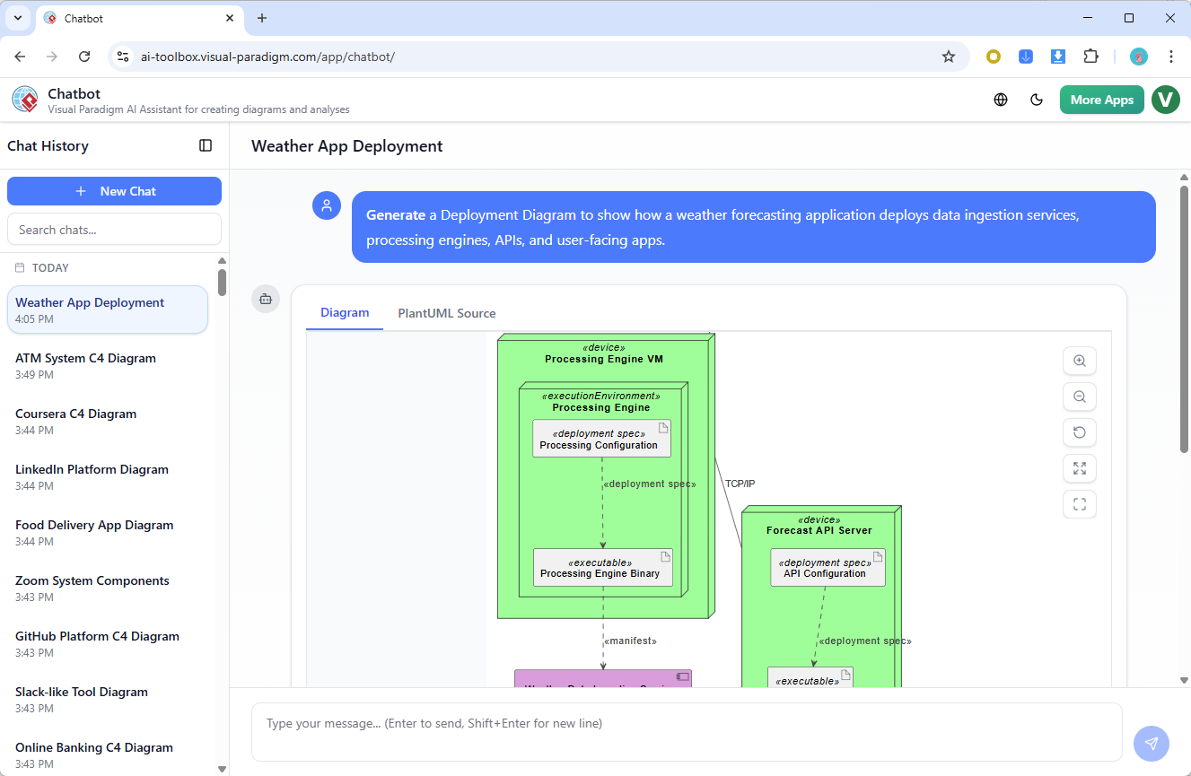Zoom out of the diagram view
The width and height of the screenshot is (1191, 776).
[x=1079, y=397]
